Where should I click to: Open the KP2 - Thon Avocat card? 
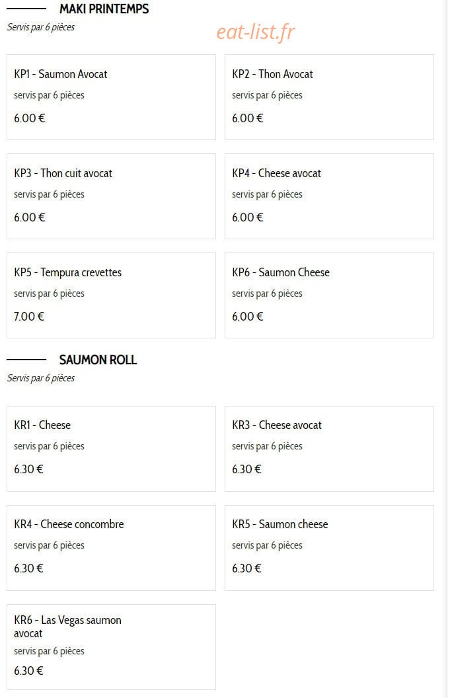click(x=329, y=97)
